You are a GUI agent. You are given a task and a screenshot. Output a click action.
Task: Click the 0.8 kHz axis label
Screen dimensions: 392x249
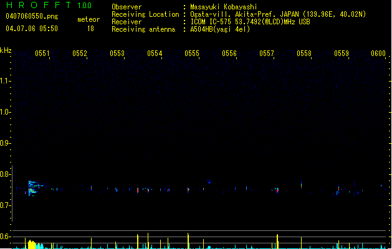pyautogui.click(x=5, y=174)
